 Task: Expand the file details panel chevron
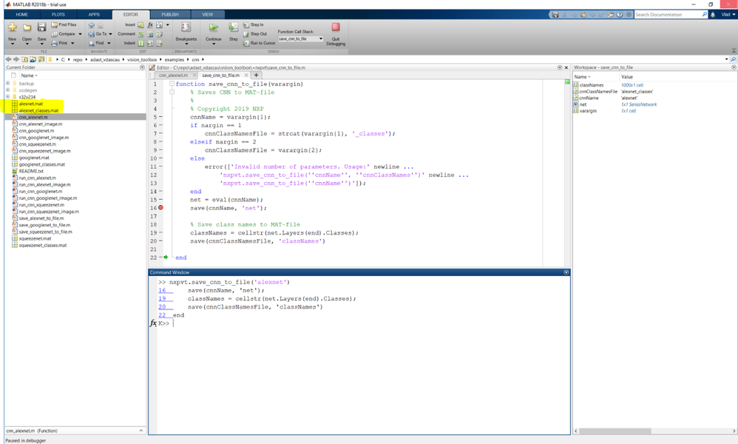pos(141,431)
